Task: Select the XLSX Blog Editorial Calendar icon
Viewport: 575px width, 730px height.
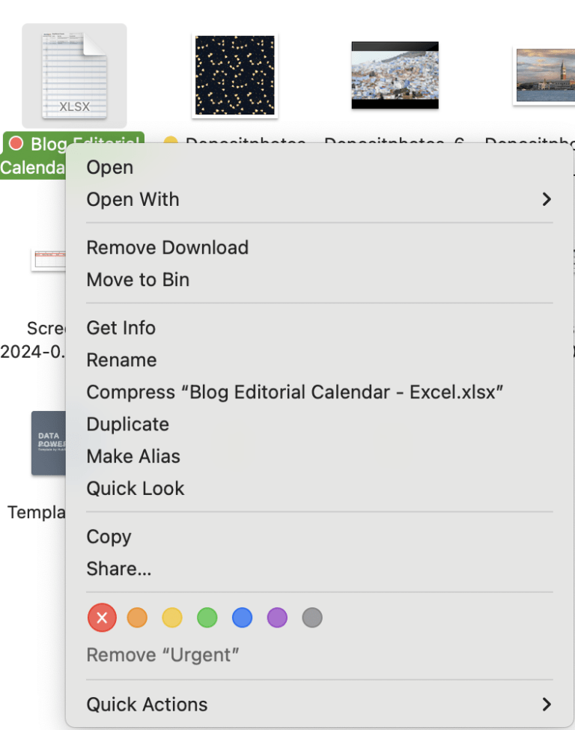Action: click(x=73, y=75)
